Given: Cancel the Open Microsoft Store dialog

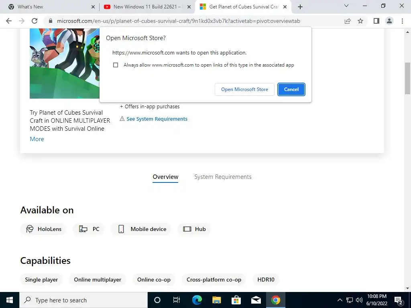Looking at the screenshot, I should [291, 89].
